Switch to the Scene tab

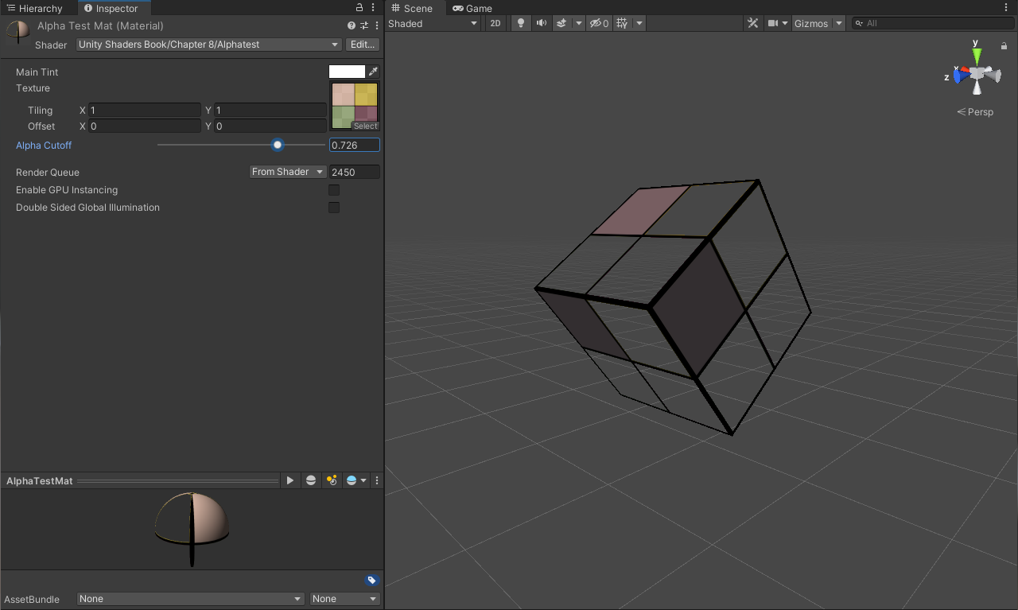tap(412, 8)
